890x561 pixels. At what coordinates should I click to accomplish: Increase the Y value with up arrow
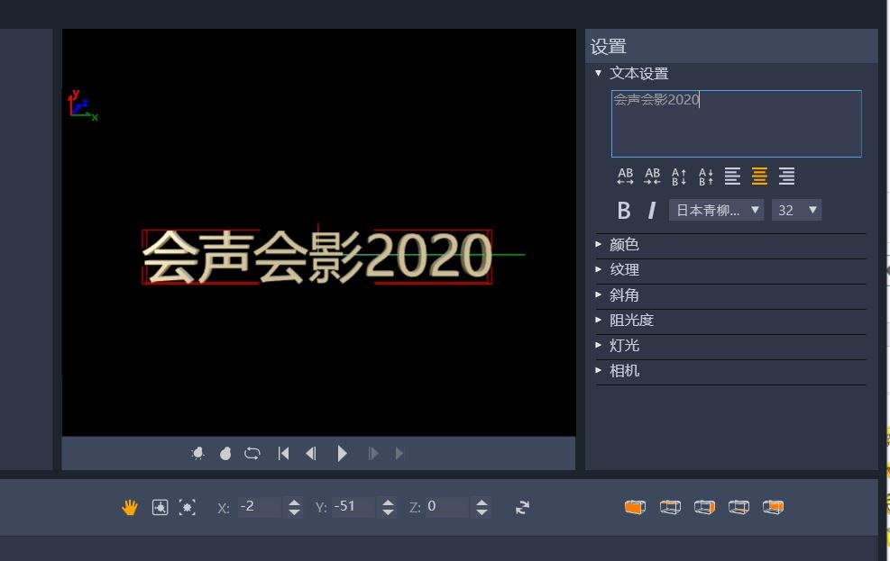click(389, 502)
